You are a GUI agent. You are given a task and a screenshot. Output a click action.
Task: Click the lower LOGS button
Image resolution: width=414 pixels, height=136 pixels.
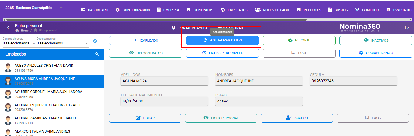click(x=373, y=118)
